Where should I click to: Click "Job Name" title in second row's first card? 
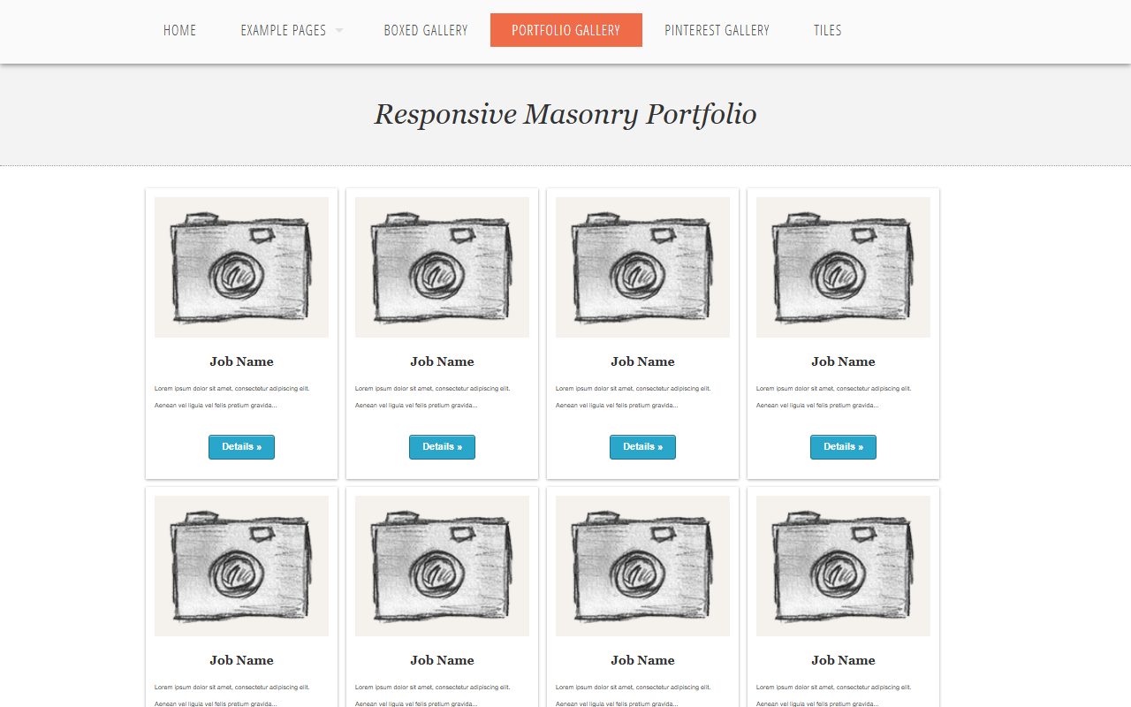241,660
